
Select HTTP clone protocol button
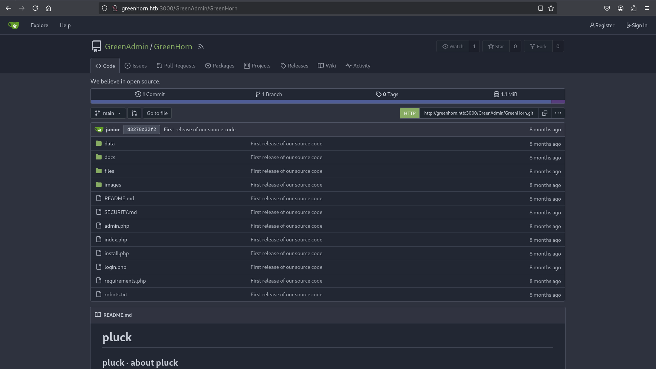[x=409, y=113]
